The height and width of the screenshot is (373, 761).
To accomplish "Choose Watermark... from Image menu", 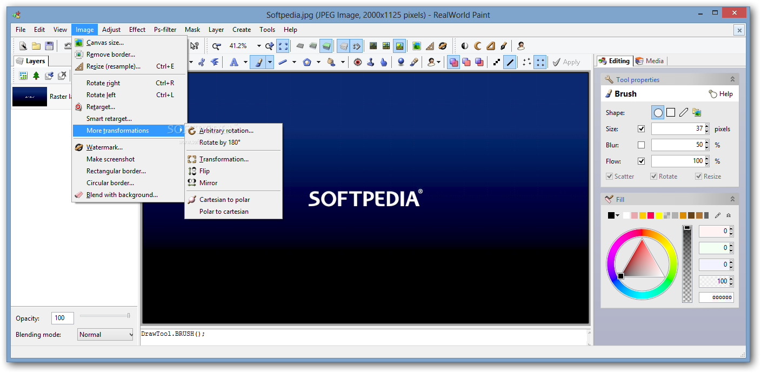I will point(129,147).
